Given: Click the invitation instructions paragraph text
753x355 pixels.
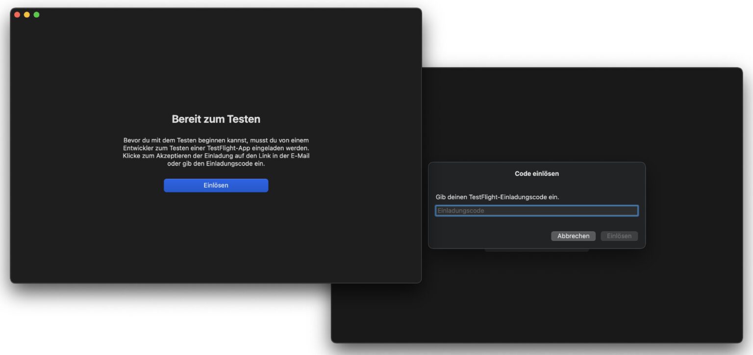Looking at the screenshot, I should point(216,148).
